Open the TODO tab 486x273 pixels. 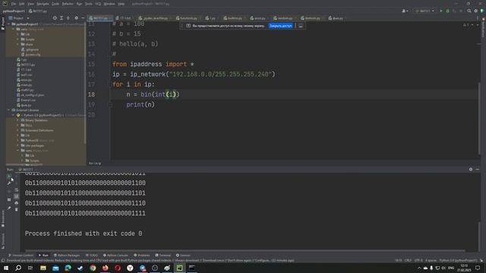coord(91,256)
